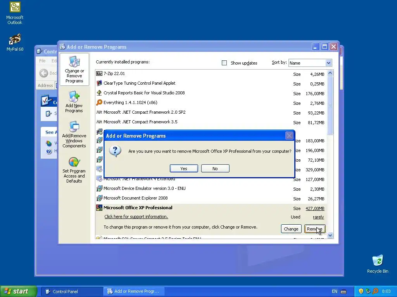The height and width of the screenshot is (297, 397).
Task: Click the Crystal Reports Basic icon
Action: [99, 93]
